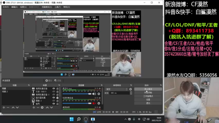Viewport: 219px width, 123px height.
Task: Move selected source up in Sources panel
Action: coord(47,107)
